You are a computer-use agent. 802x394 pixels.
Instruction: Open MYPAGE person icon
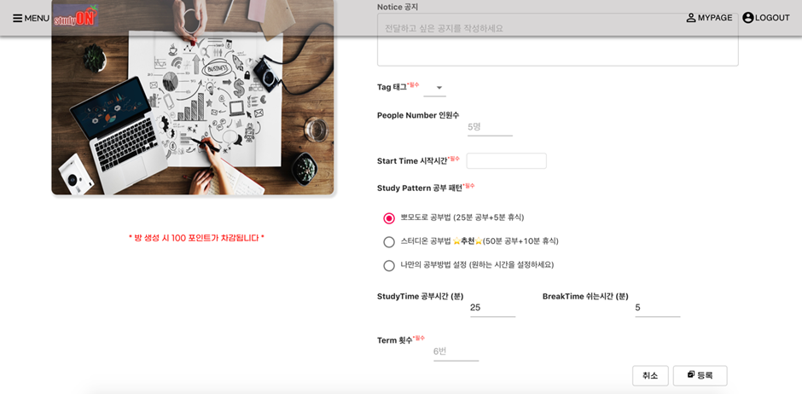click(690, 18)
